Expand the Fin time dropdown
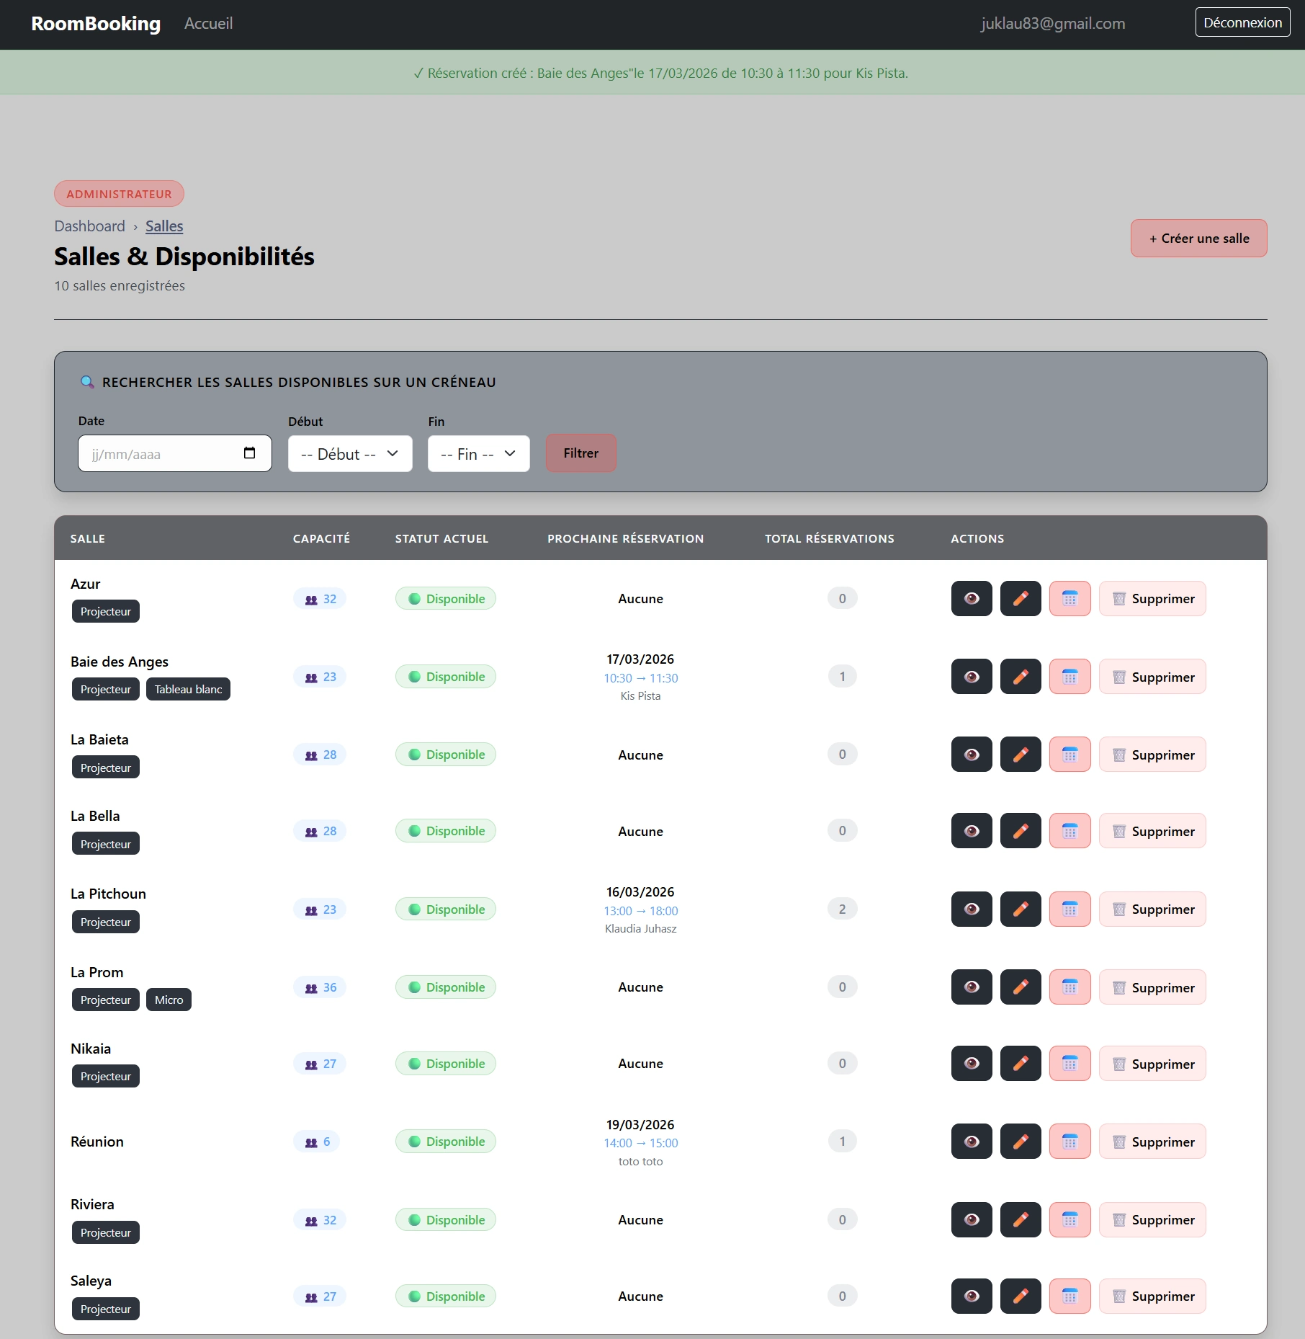This screenshot has height=1339, width=1305. pyautogui.click(x=478, y=454)
